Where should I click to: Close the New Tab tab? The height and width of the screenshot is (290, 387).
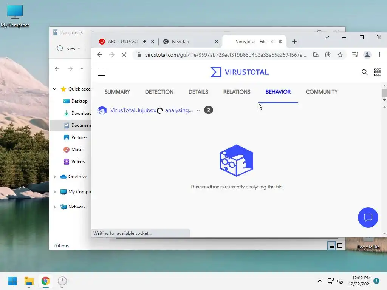click(x=217, y=42)
